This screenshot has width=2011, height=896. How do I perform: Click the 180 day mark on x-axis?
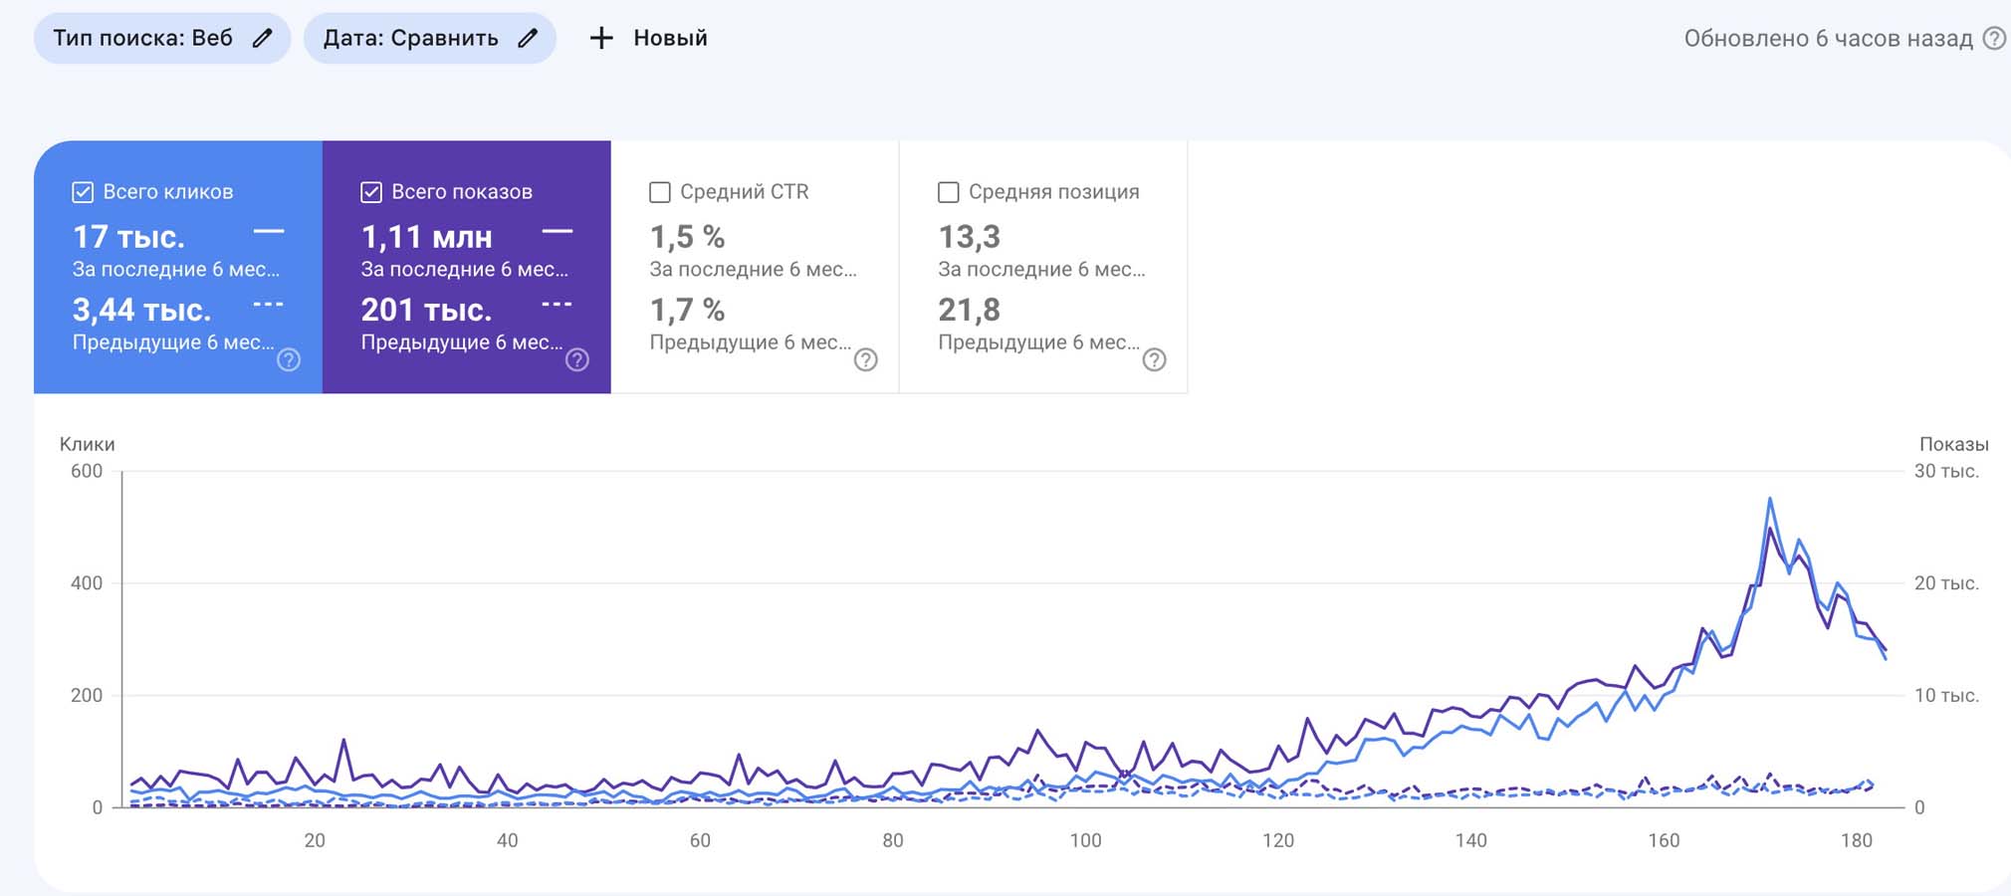tap(1857, 840)
